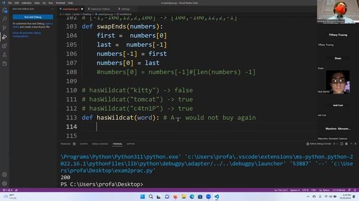Open the Source Control view

pyautogui.click(x=4, y=28)
